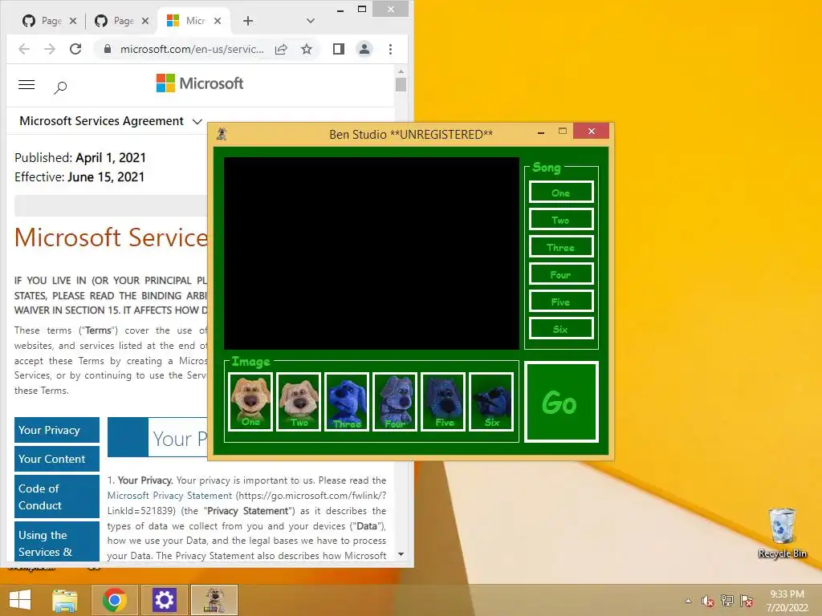Click Chrome's forward navigation arrow
Image resolution: width=822 pixels, height=616 pixels.
pyautogui.click(x=50, y=49)
